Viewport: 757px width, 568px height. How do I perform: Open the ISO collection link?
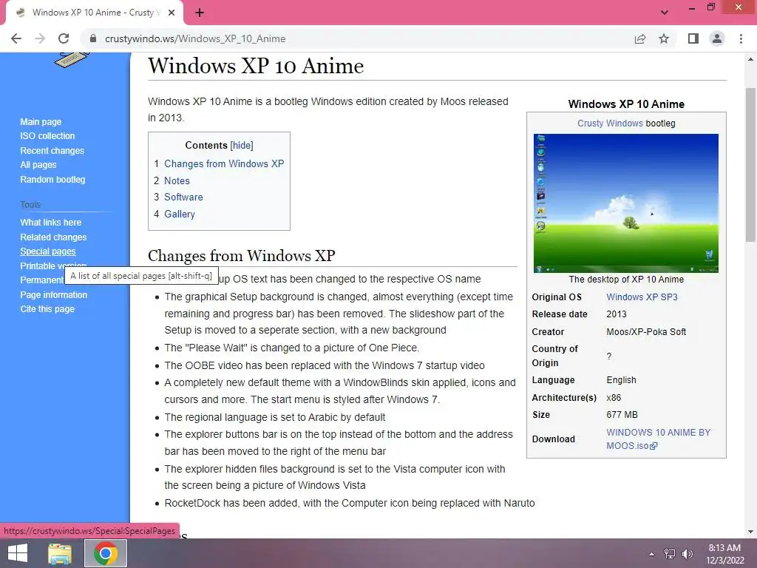pos(47,136)
